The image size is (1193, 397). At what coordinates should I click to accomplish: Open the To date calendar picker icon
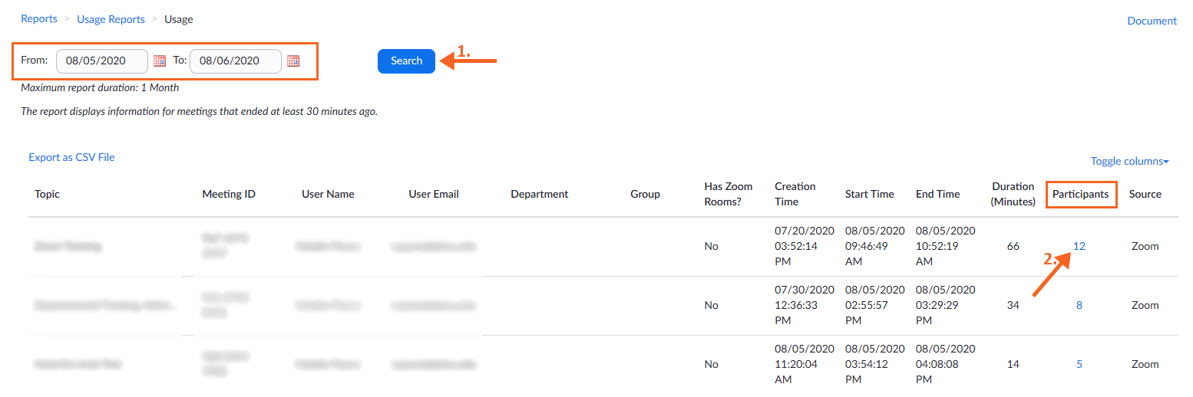[293, 61]
